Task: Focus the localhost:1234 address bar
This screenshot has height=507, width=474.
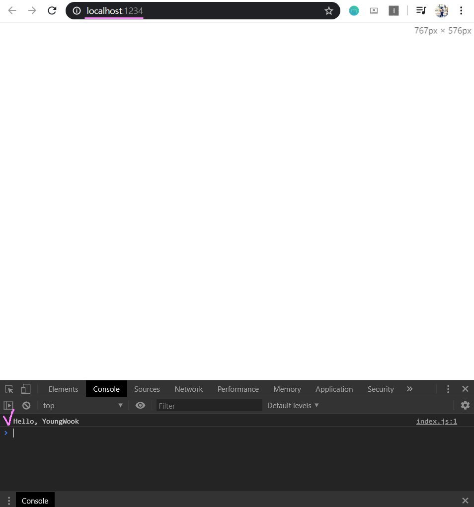Action: pos(203,10)
